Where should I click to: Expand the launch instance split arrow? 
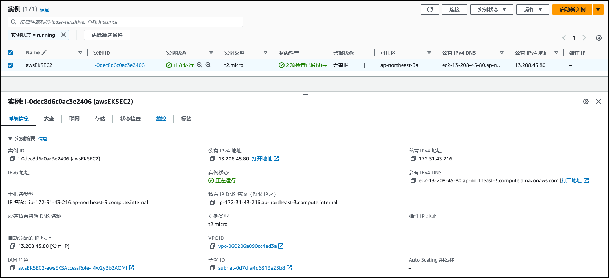598,9
